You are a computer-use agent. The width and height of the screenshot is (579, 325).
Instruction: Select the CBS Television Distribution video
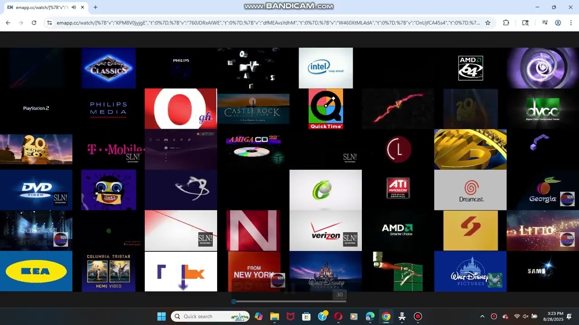[36, 231]
